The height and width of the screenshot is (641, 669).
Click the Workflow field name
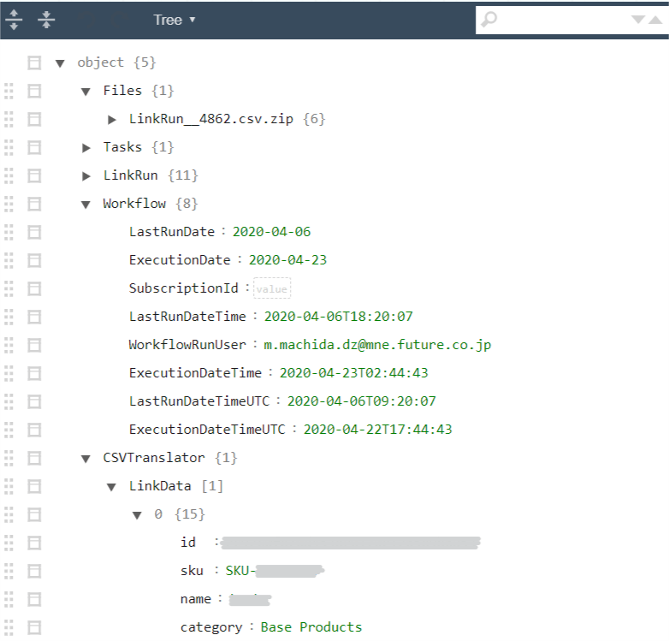point(134,204)
